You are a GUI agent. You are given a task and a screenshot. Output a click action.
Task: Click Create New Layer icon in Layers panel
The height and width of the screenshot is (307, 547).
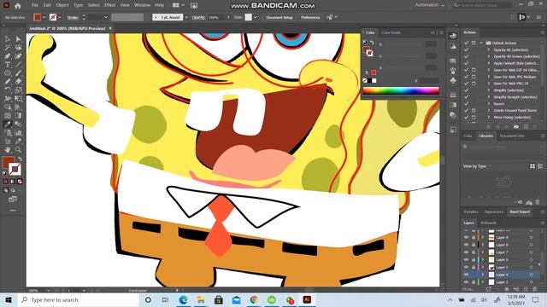[526, 289]
